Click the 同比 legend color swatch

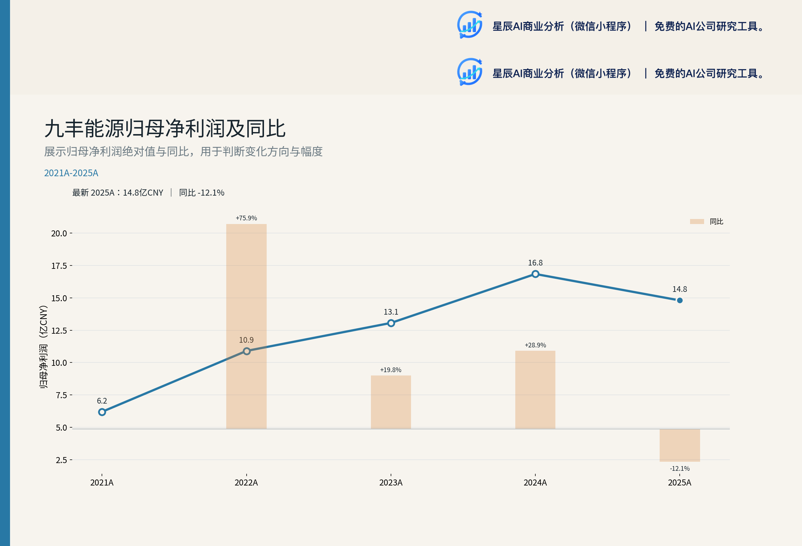click(x=697, y=221)
